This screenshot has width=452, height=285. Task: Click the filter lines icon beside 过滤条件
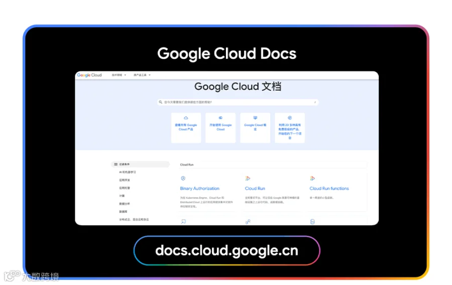click(x=116, y=164)
